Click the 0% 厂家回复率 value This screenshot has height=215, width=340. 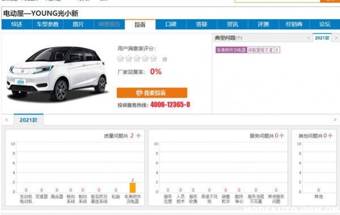(156, 71)
